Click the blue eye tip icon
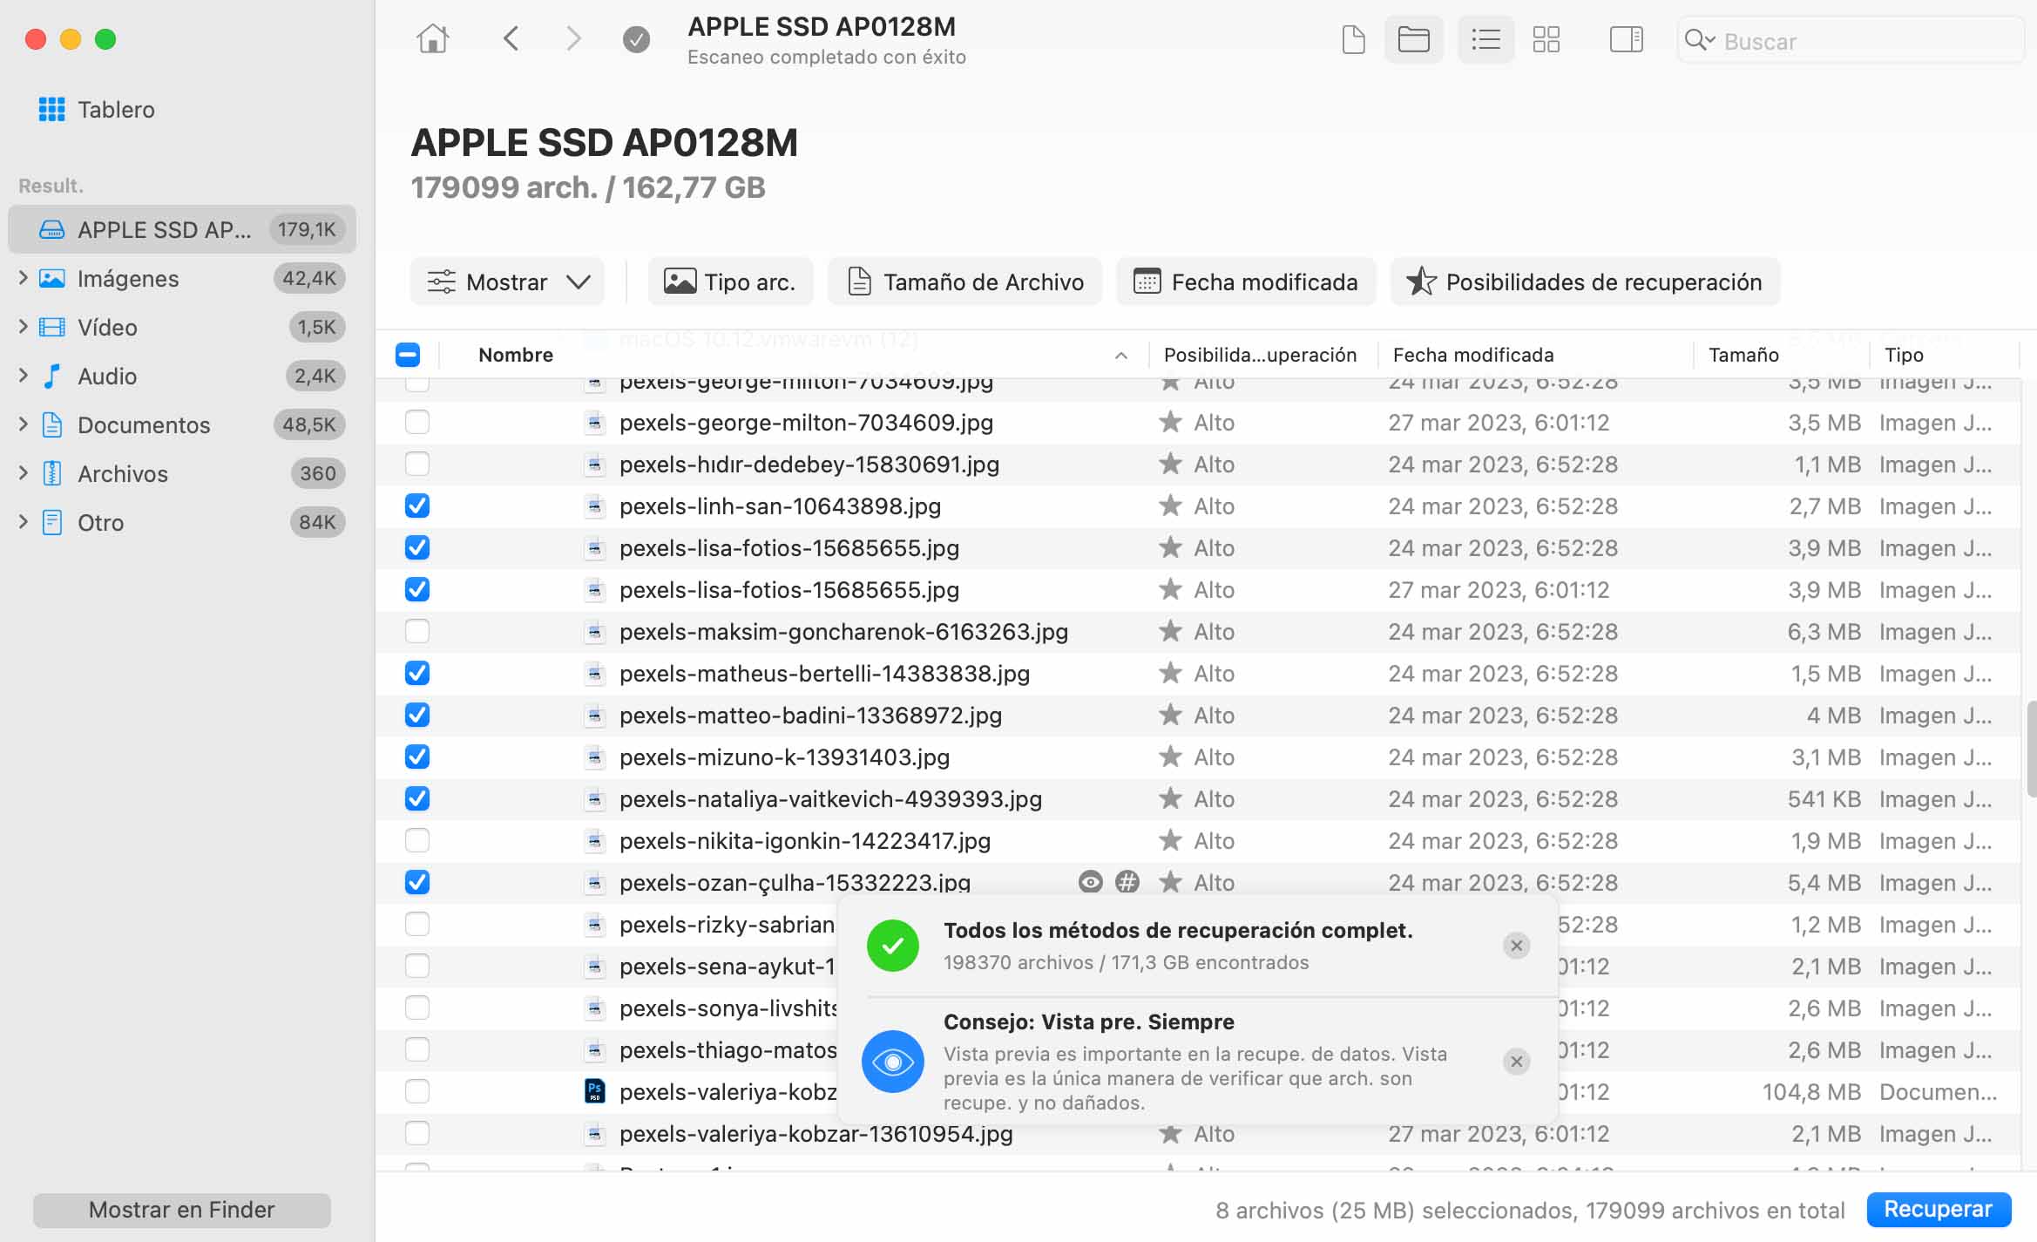The image size is (2037, 1242). (x=892, y=1062)
